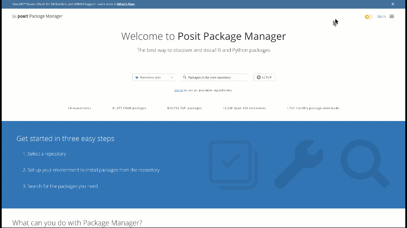The image size is (407, 228).
Task: Click the search magnifier icon in package field
Action: click(185, 78)
